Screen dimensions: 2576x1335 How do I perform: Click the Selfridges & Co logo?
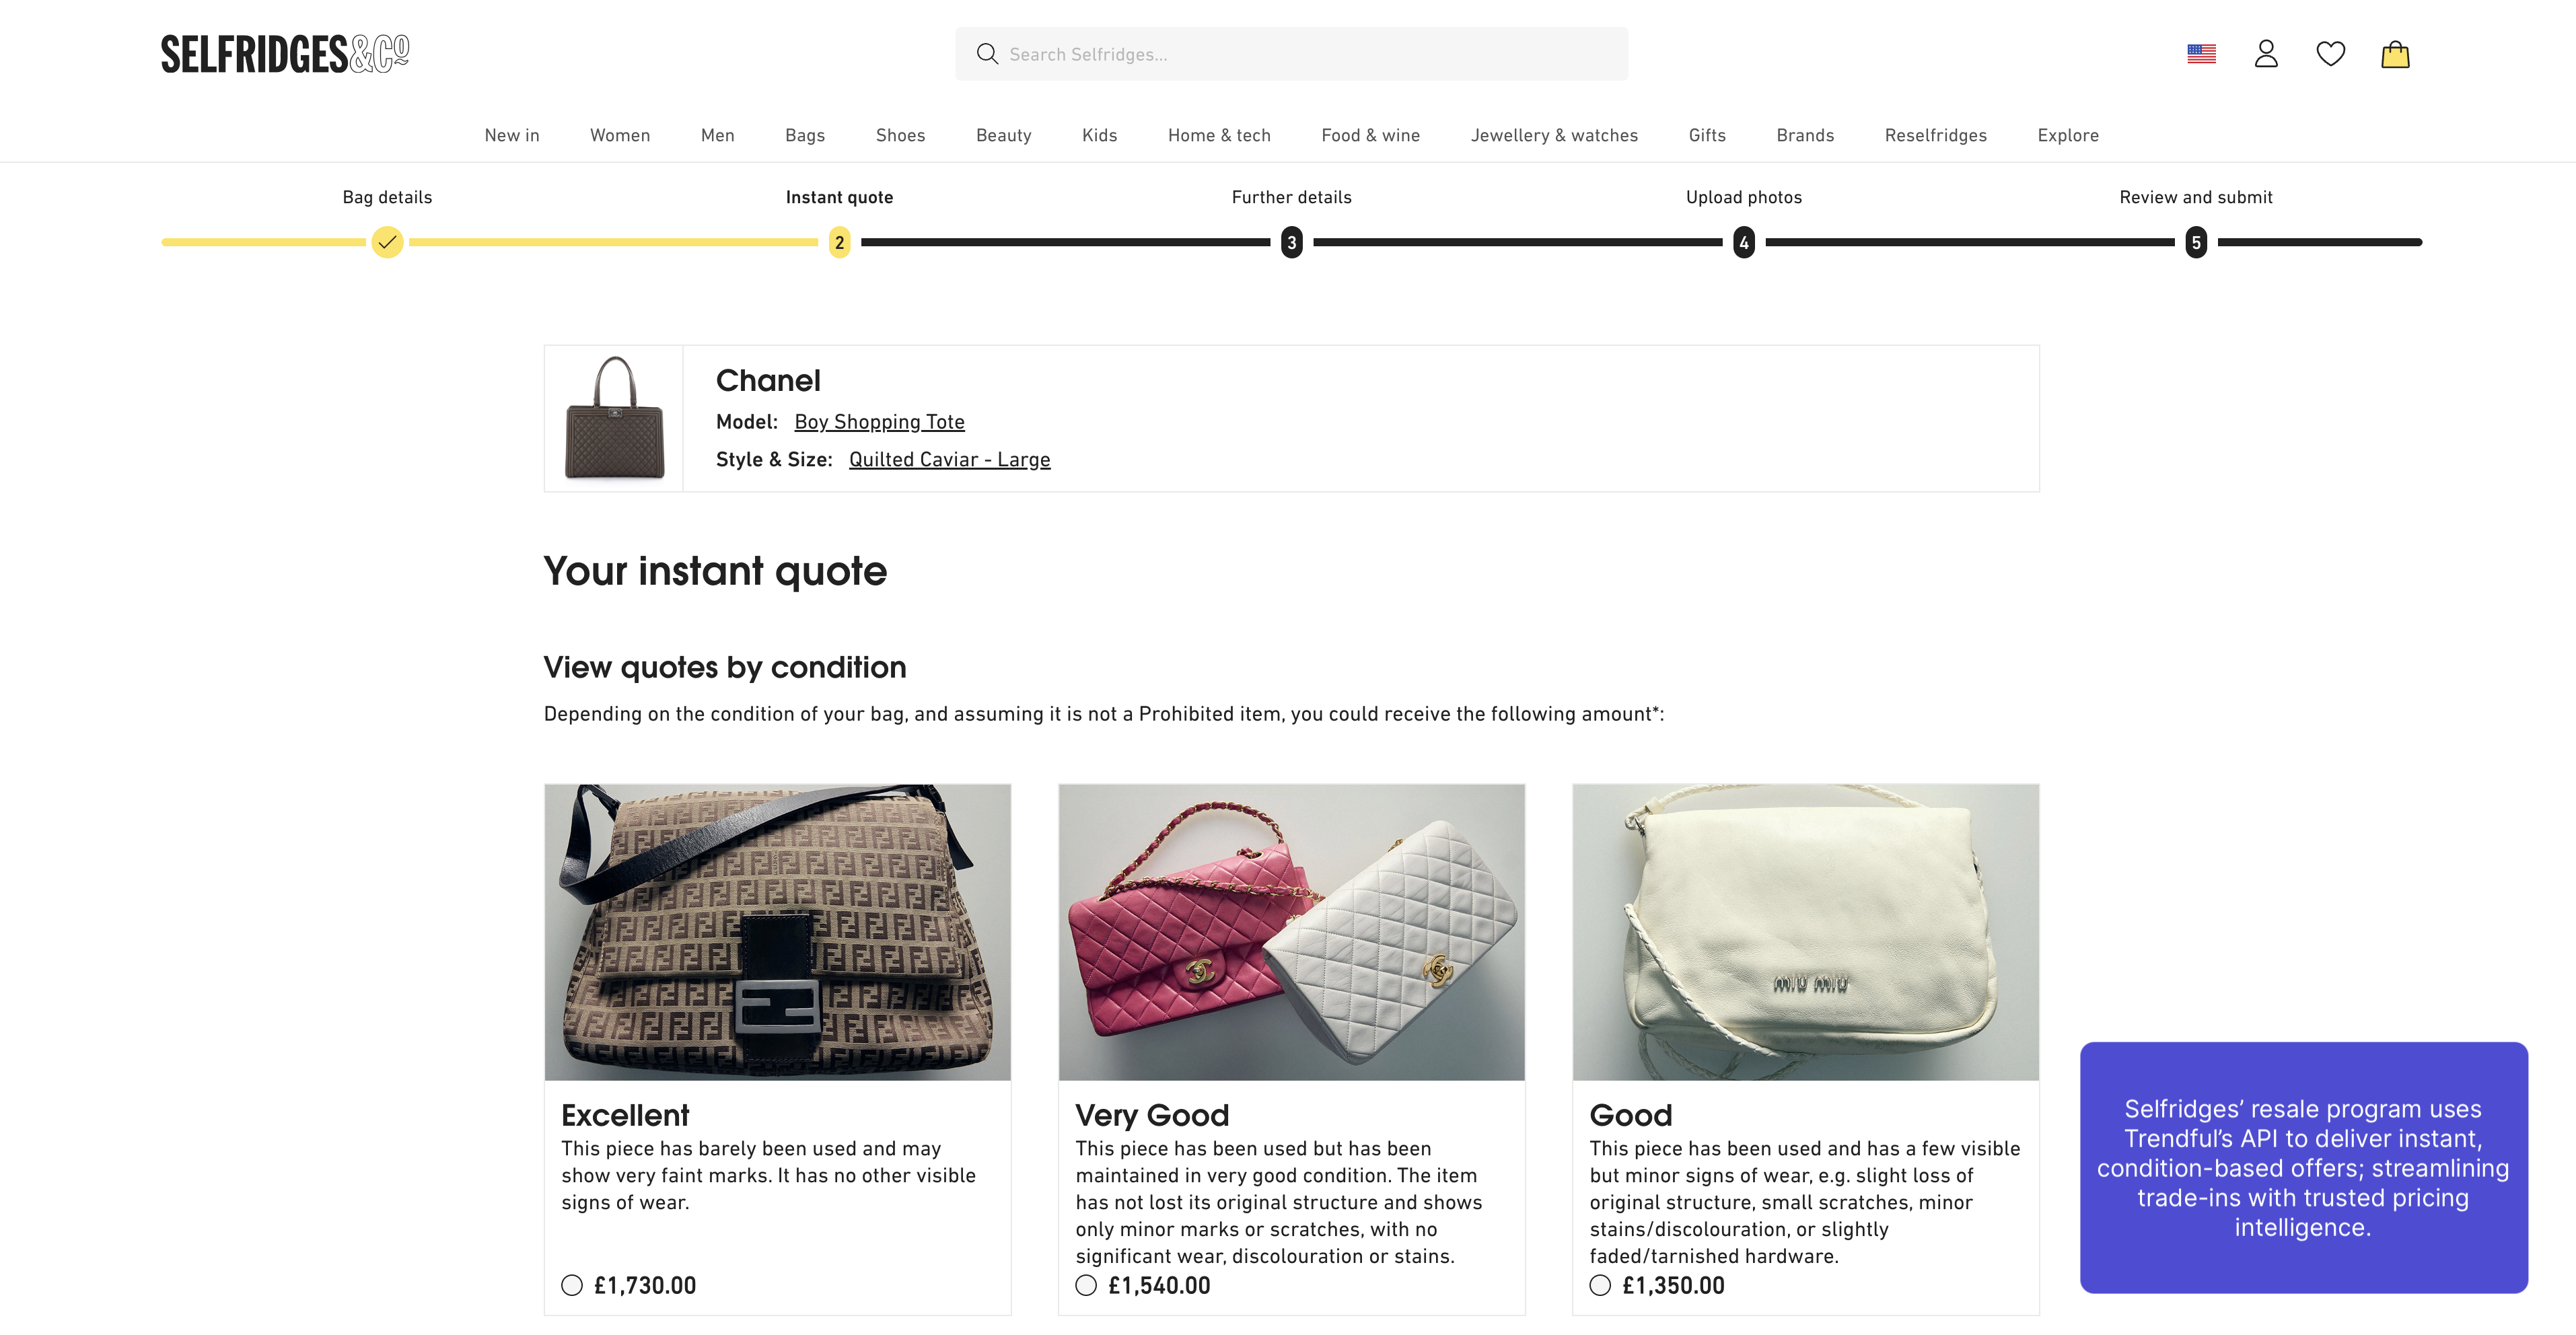[x=285, y=54]
